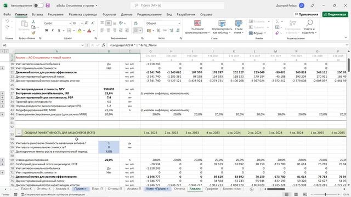Click the Undo arrow icon
The width and height of the screenshot is (351, 197).
point(7,21)
